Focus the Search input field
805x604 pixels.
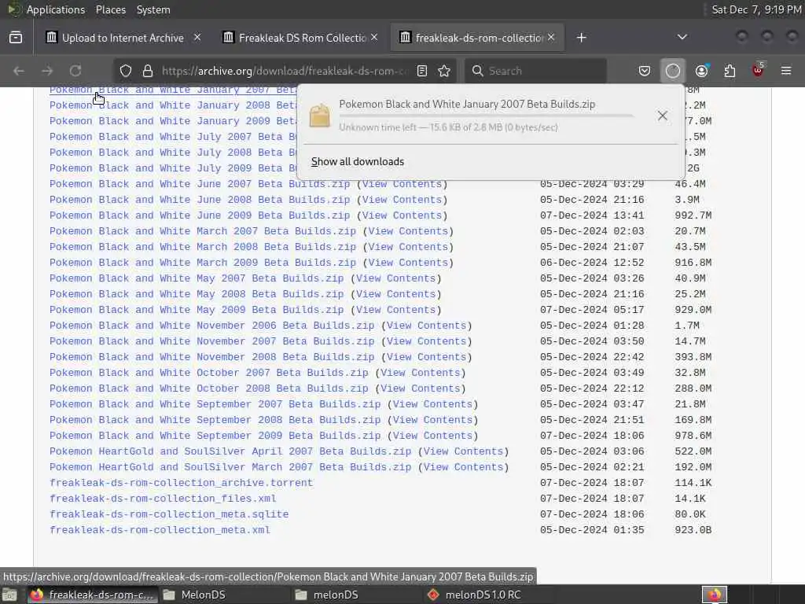(x=536, y=71)
